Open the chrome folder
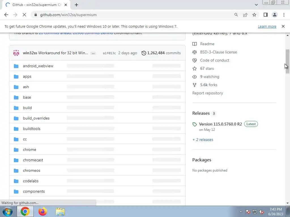This screenshot has width=290, height=217. point(29,150)
